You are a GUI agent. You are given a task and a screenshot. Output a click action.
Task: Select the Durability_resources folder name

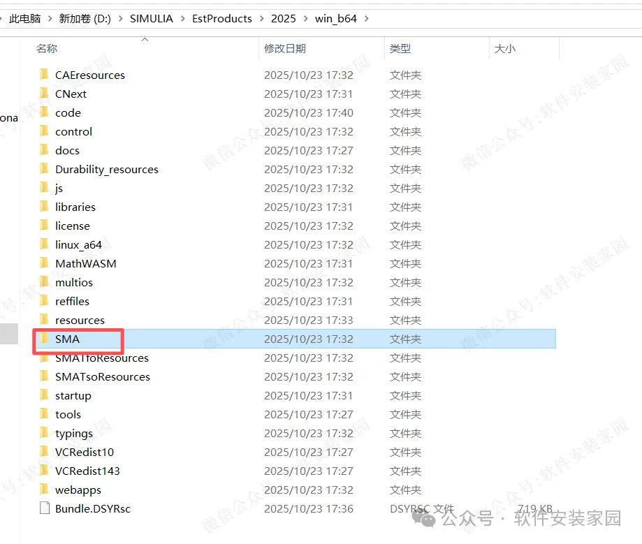pos(107,170)
